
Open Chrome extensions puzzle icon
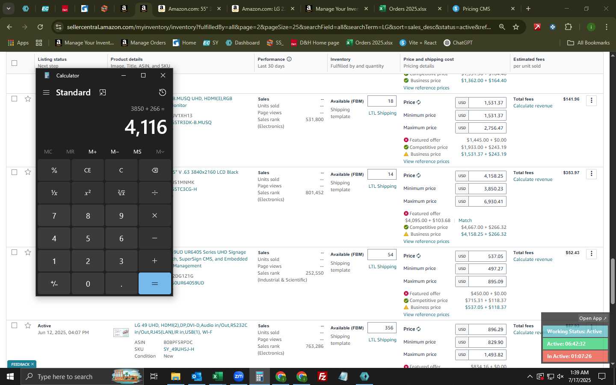(568, 27)
